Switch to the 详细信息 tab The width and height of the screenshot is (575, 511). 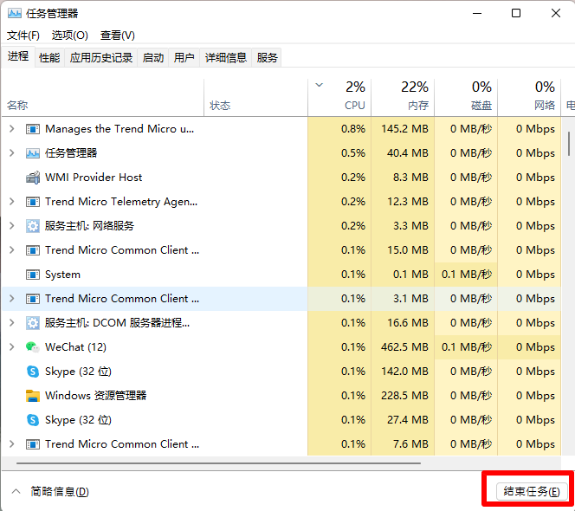(225, 58)
